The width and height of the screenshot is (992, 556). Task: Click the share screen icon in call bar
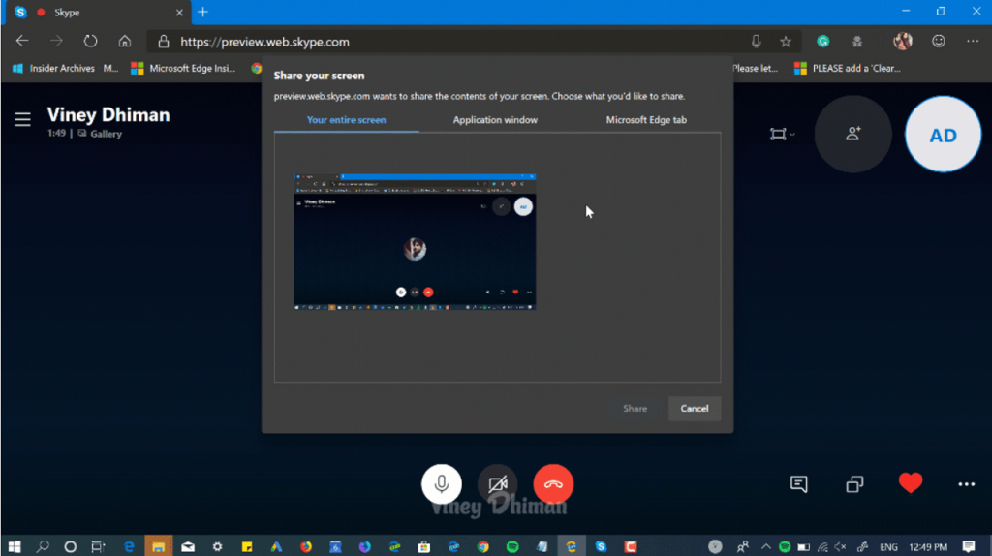(x=854, y=484)
